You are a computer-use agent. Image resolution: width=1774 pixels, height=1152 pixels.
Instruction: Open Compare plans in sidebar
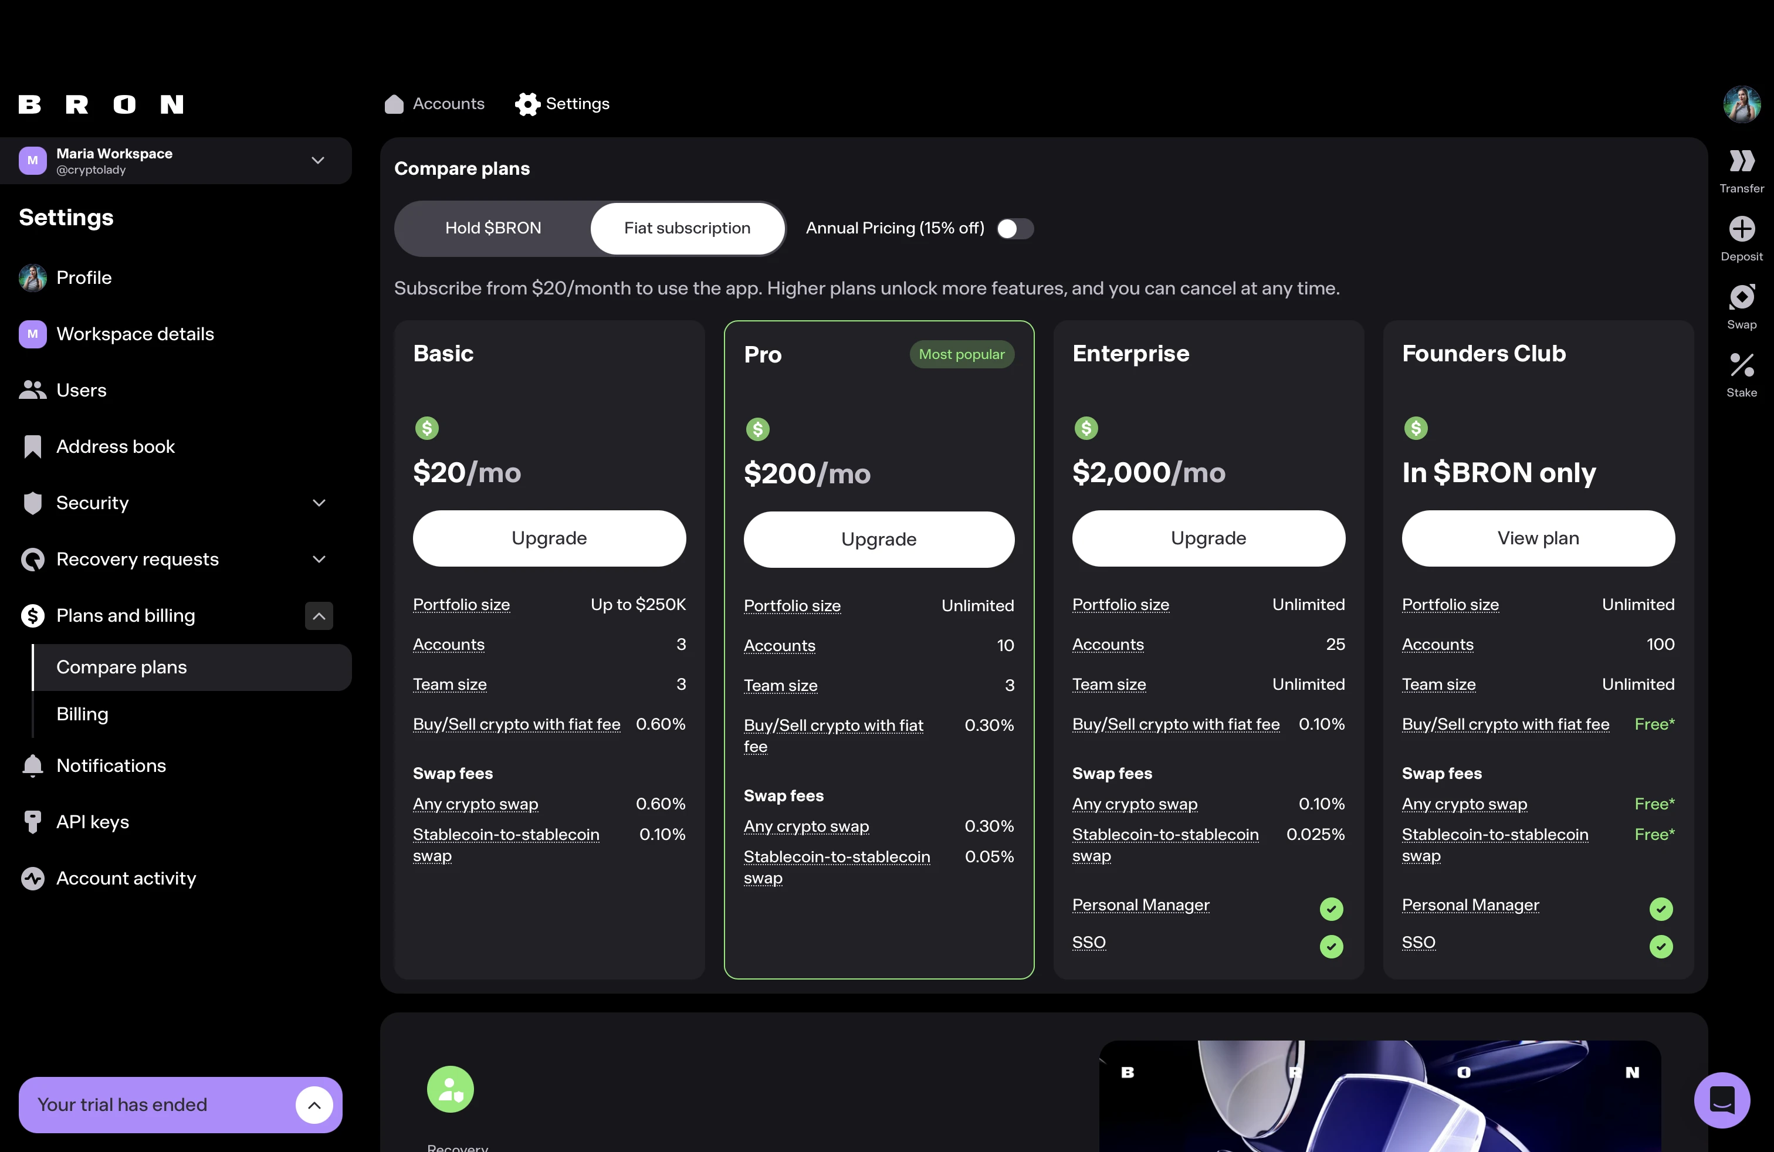192,667
